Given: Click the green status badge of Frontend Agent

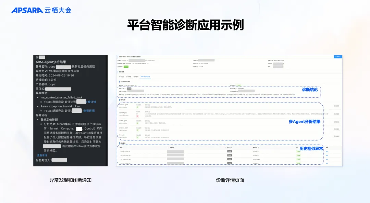Looking at the screenshot, I should click(138, 107).
